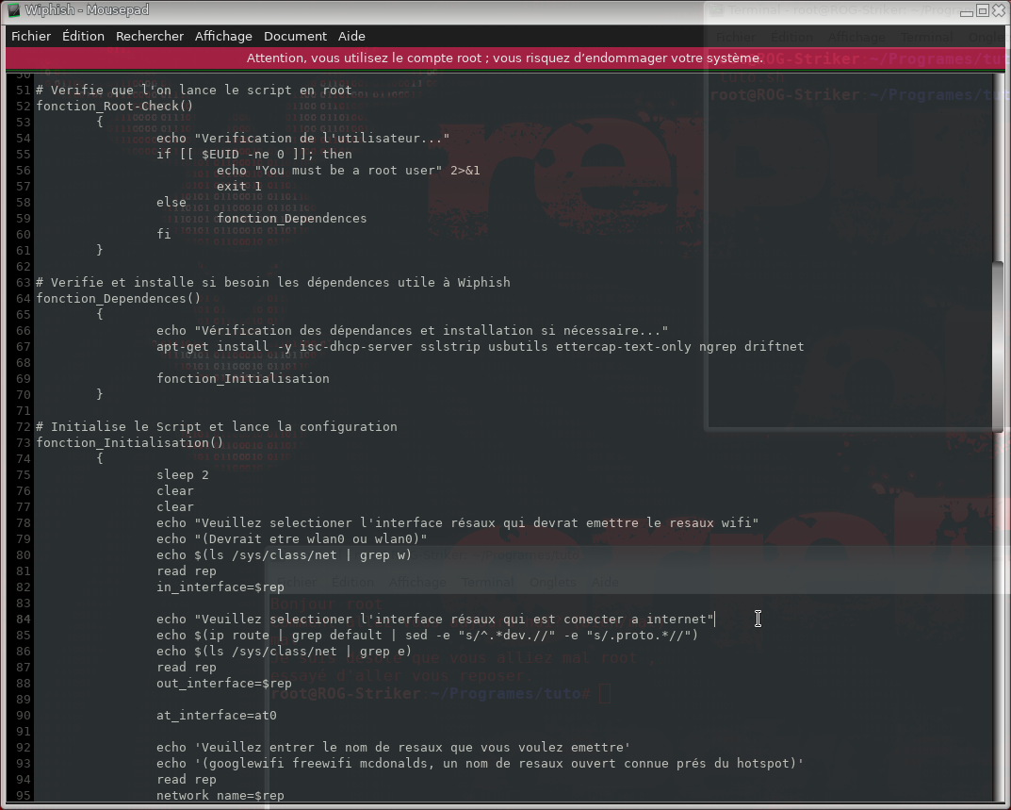Open the Fichier menu
The height and width of the screenshot is (810, 1011).
[31, 36]
